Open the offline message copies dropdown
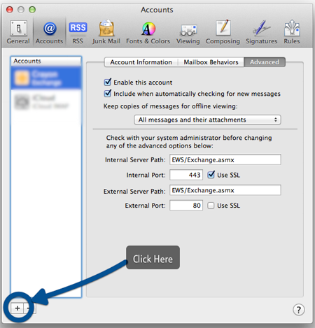The width and height of the screenshot is (315, 328). click(207, 120)
